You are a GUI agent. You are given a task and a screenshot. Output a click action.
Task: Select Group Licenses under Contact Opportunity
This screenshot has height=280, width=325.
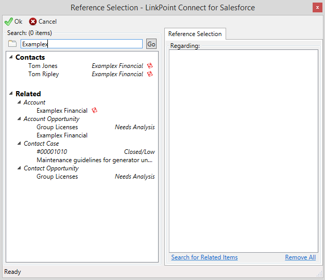pos(57,177)
